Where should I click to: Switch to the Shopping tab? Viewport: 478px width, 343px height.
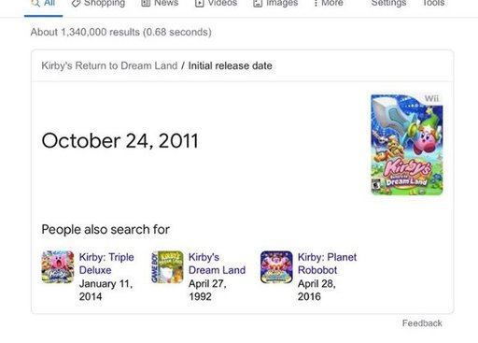pos(98,4)
